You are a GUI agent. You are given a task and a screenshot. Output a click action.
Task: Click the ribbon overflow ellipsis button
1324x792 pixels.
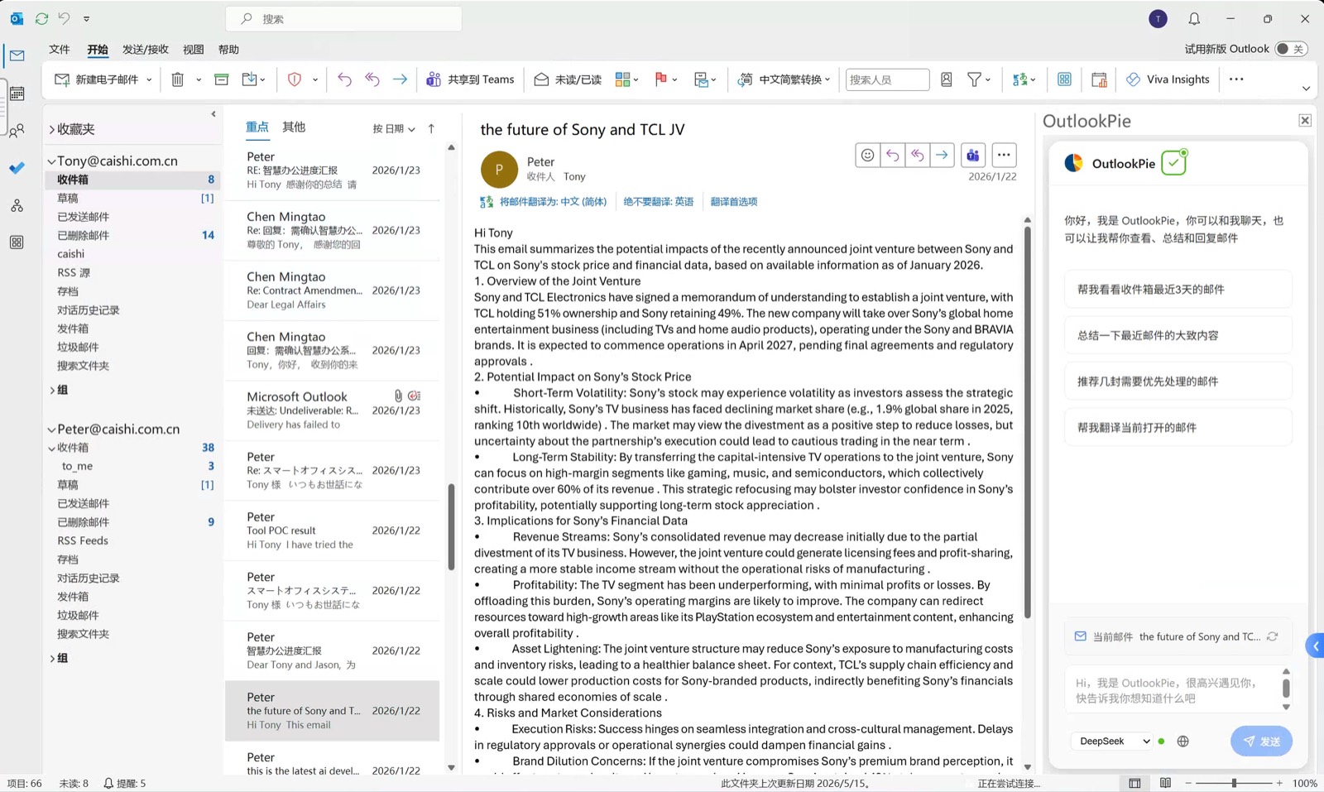point(1236,79)
